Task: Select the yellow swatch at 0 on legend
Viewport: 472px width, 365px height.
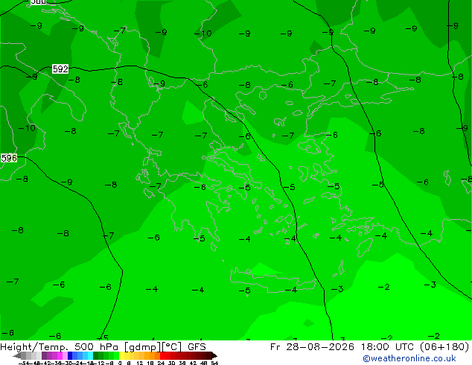Action: pos(122,355)
